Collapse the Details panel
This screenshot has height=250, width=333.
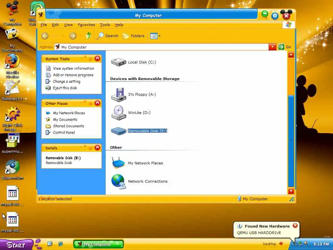(97, 147)
